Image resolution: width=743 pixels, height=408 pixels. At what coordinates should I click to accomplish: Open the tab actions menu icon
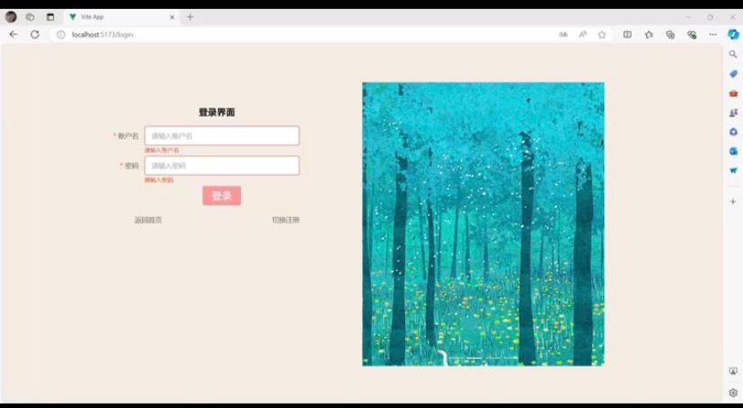point(50,17)
